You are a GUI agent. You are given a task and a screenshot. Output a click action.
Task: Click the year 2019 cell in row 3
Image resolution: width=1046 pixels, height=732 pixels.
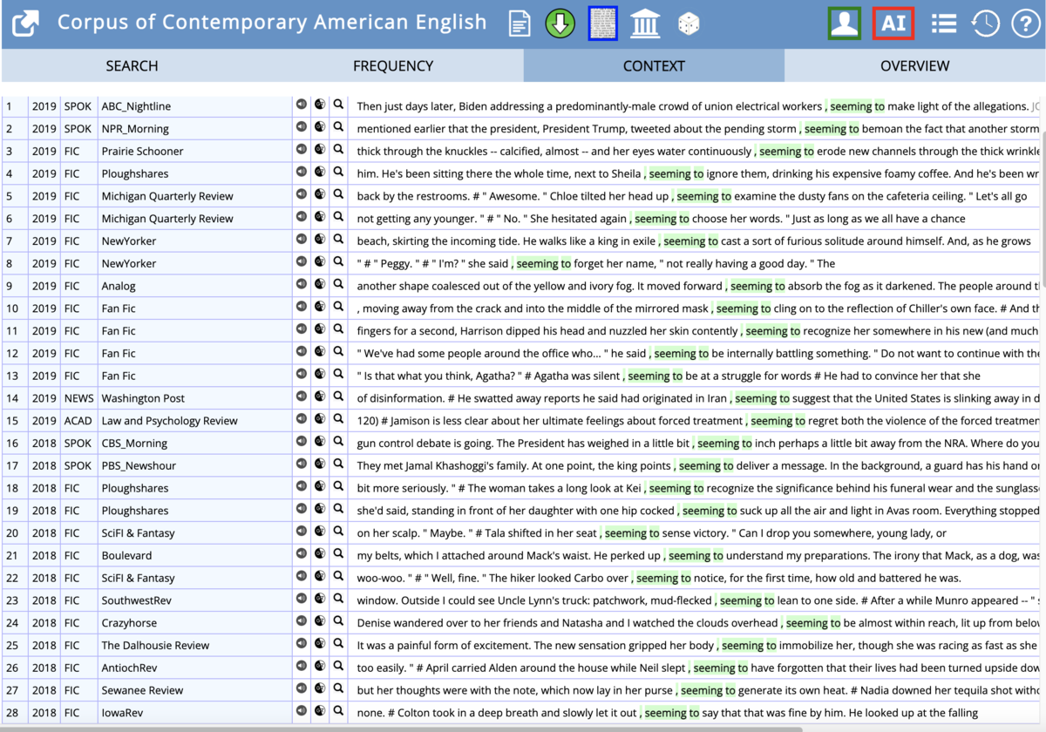(x=44, y=151)
